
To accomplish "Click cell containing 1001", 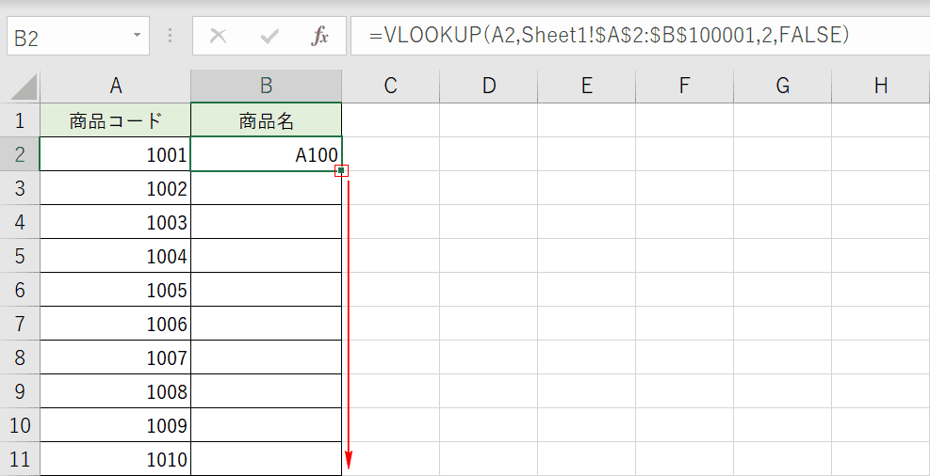I will tap(116, 154).
